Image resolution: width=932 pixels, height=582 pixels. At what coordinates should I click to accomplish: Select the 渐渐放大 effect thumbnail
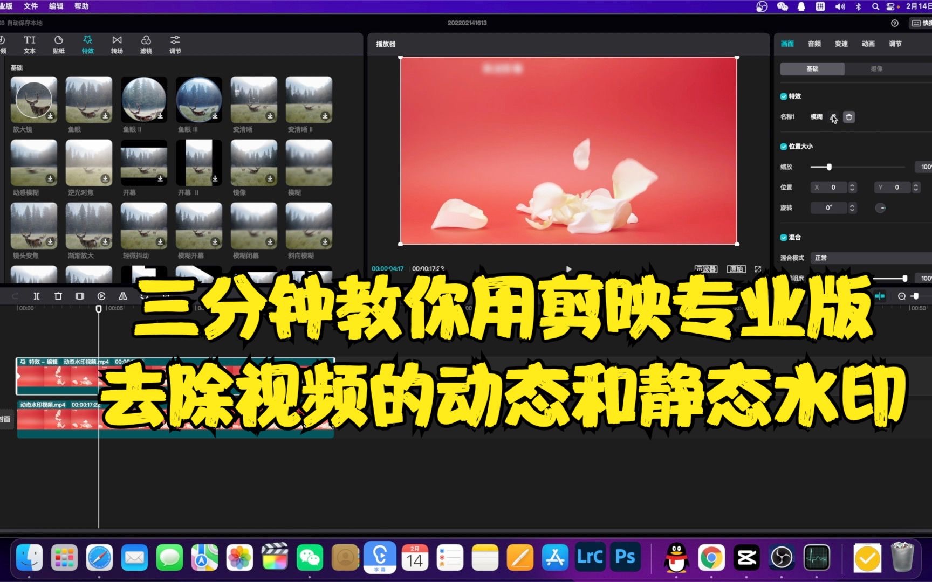[88, 226]
